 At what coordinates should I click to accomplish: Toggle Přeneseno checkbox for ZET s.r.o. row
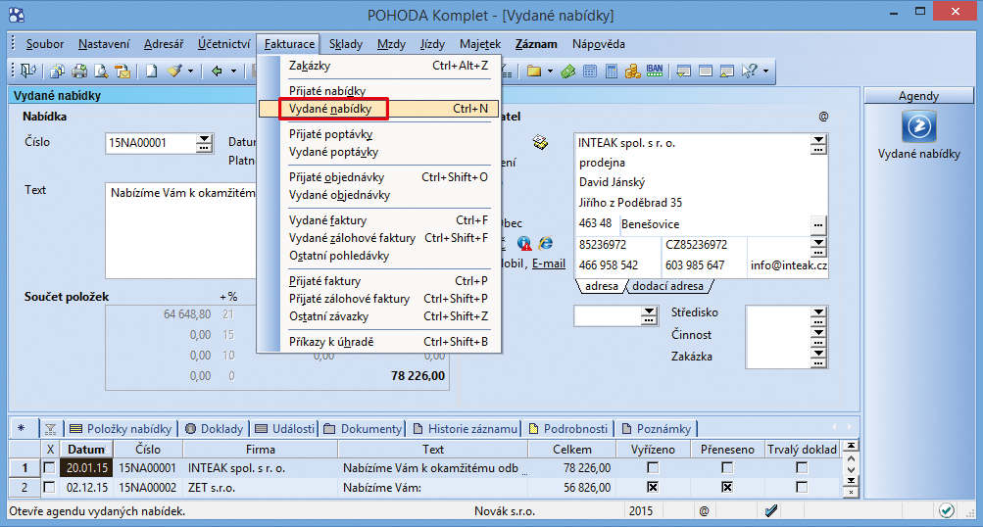pyautogui.click(x=726, y=487)
